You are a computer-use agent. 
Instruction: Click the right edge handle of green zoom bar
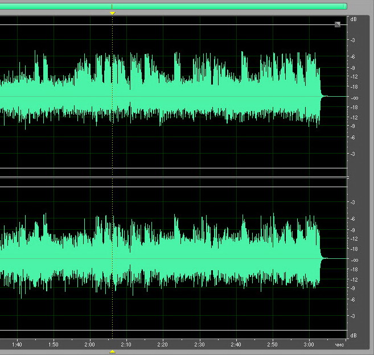[346, 6]
